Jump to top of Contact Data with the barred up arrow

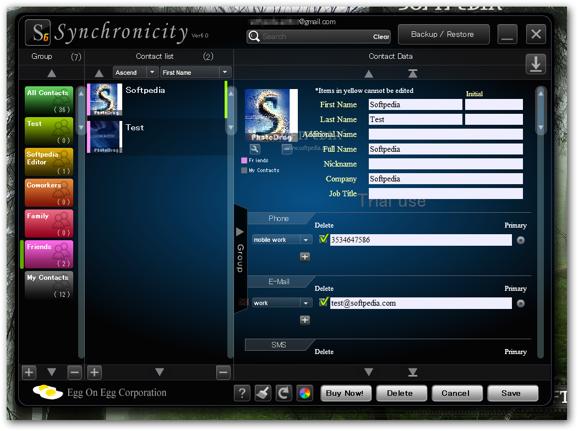[412, 74]
